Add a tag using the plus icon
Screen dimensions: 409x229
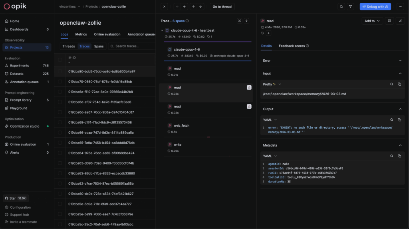(x=268, y=33)
